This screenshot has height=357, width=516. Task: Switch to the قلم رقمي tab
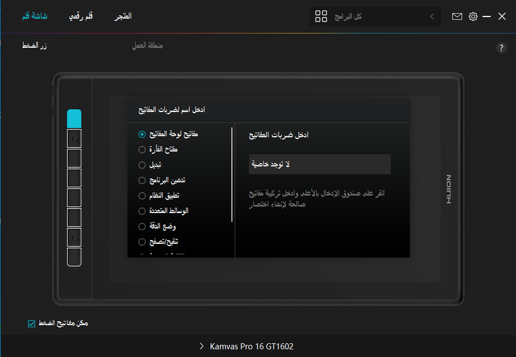pyautogui.click(x=80, y=16)
